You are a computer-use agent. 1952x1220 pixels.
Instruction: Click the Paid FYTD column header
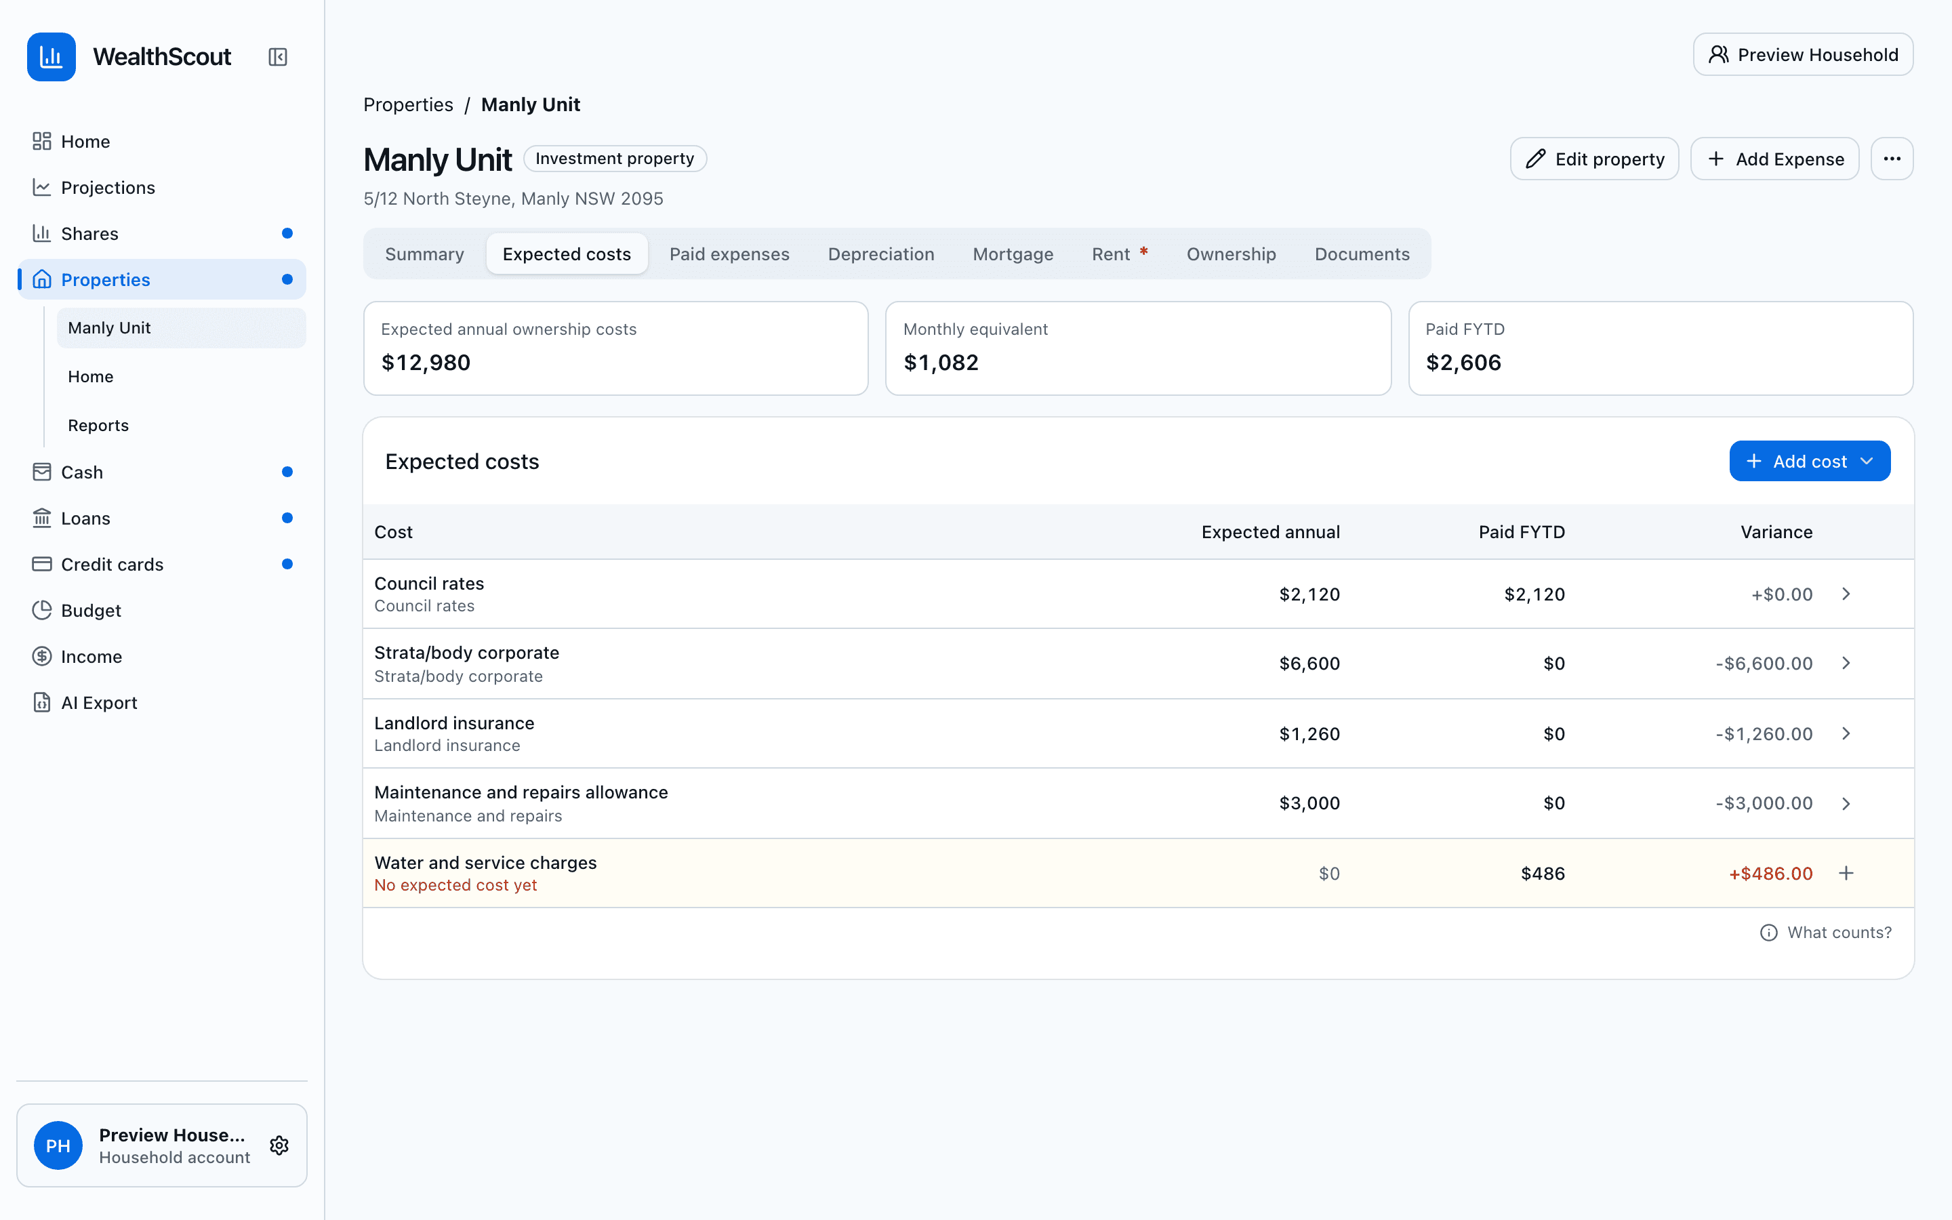point(1521,532)
